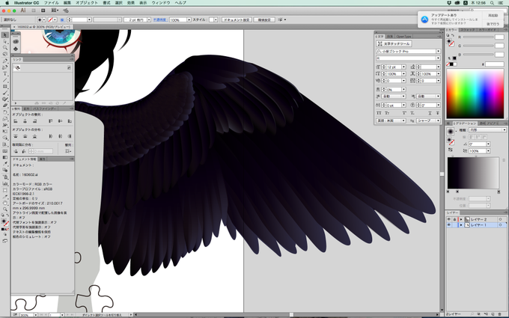Image resolution: width=509 pixels, height=318 pixels.
Task: Click horizontal align right icon in Align panel
Action: click(x=34, y=121)
